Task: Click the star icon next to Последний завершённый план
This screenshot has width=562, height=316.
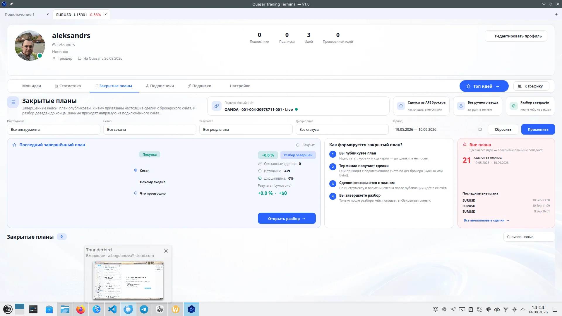Action: pos(14,145)
